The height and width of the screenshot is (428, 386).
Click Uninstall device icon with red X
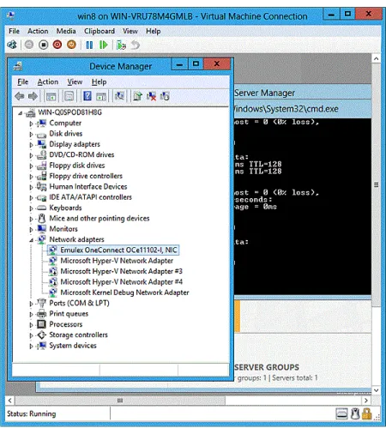(151, 96)
